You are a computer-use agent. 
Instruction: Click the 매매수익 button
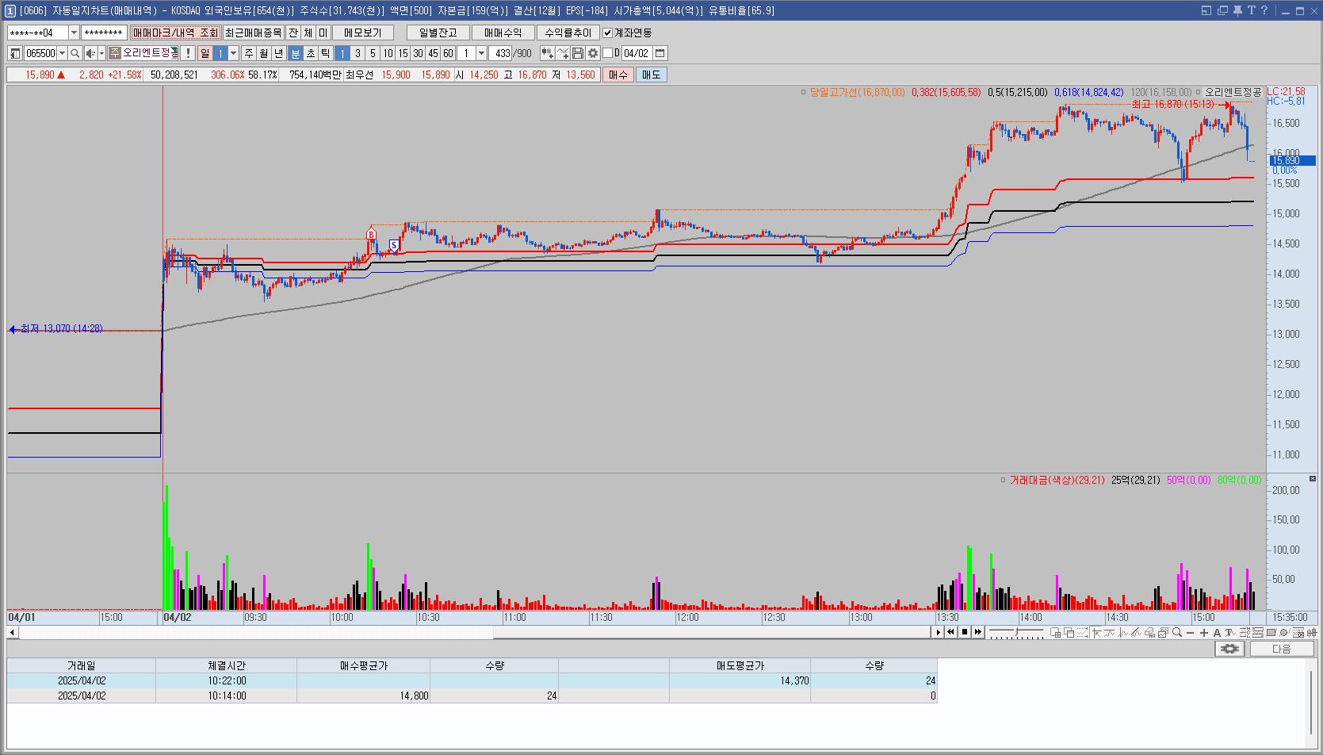(x=503, y=33)
